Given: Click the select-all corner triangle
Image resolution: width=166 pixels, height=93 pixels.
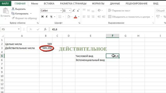Looking at the screenshot, I should pos(2,36).
